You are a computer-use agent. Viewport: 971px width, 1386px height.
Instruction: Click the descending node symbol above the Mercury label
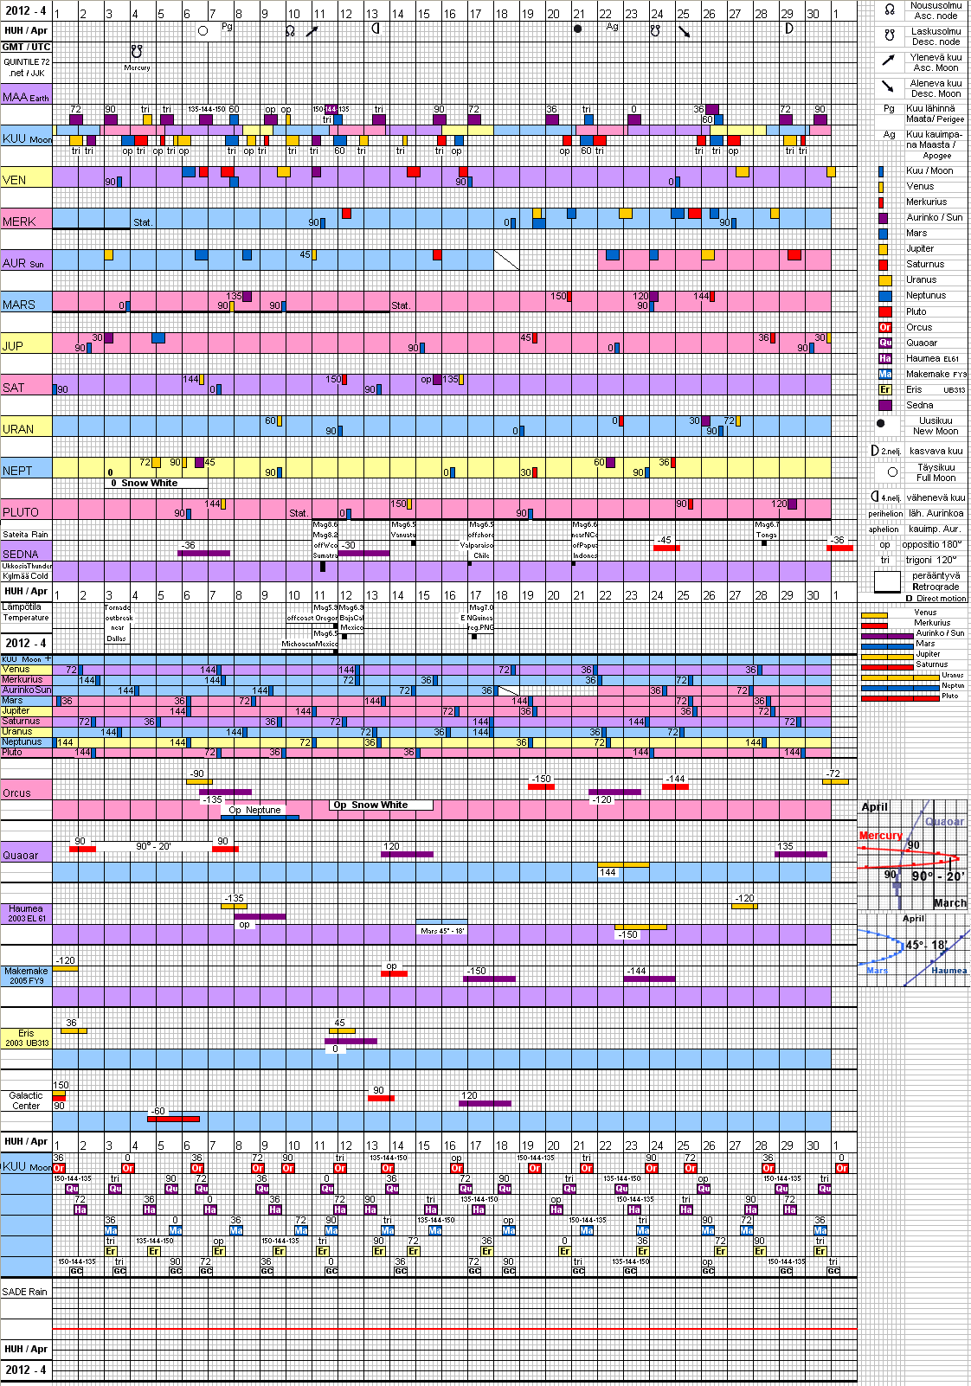coord(136,52)
